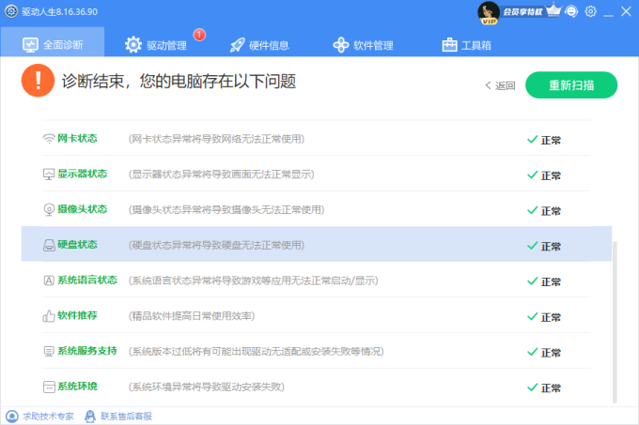Screen dimensions: 639x425
Task: Click 正常 status of 显示器状态 row
Action: coord(544,175)
